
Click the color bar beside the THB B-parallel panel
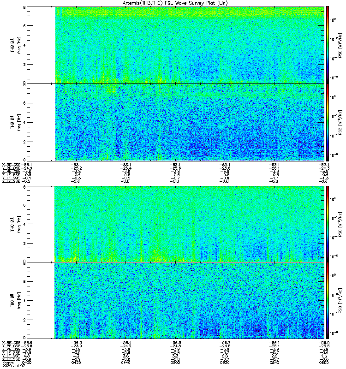328,122
